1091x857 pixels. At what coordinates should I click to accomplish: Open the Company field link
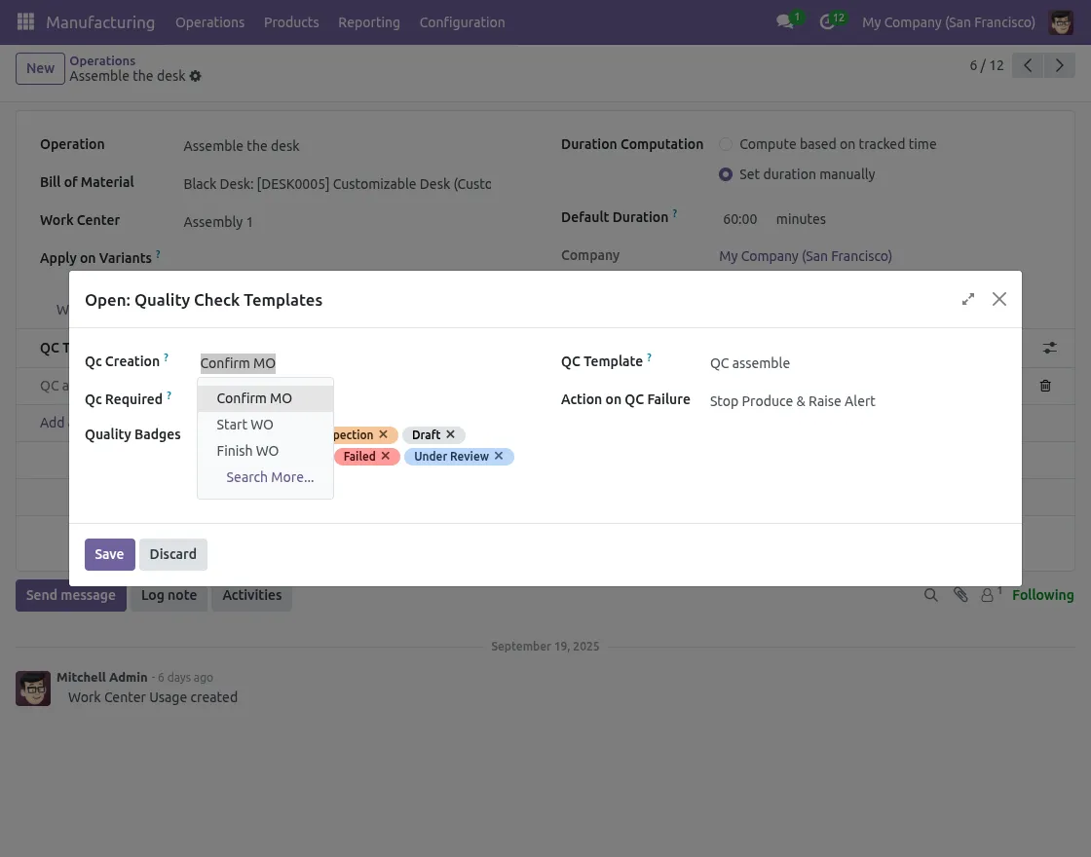[805, 256]
